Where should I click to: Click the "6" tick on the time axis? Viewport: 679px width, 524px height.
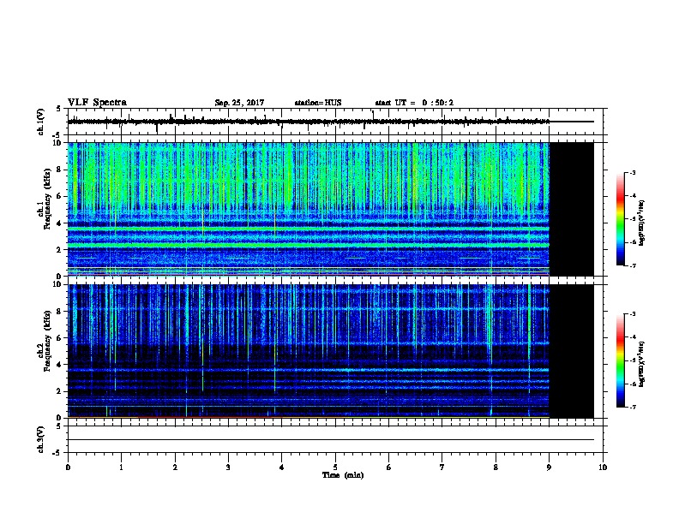coord(388,467)
